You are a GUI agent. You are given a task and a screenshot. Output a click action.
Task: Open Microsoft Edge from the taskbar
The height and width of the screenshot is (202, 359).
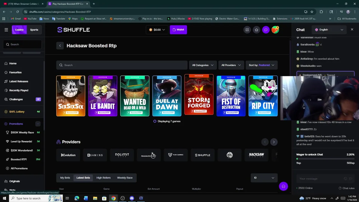(x=77, y=198)
